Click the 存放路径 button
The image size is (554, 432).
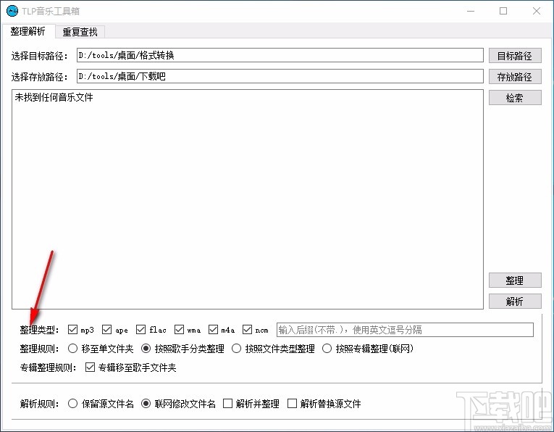point(515,77)
